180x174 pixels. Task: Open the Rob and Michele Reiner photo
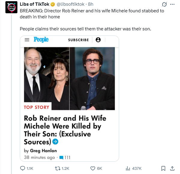click(x=46, y=78)
